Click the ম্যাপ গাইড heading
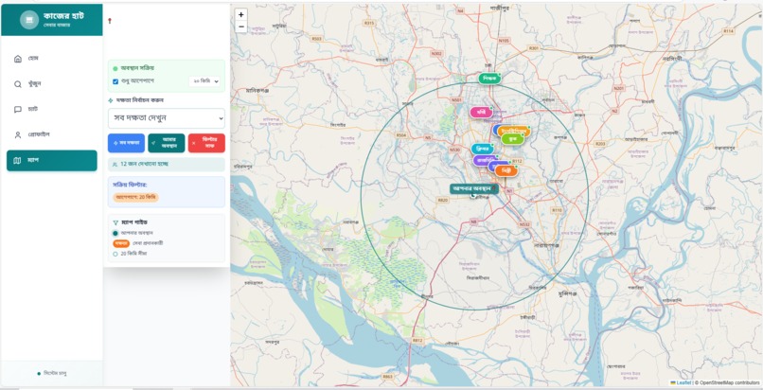The width and height of the screenshot is (763, 390). point(133,222)
